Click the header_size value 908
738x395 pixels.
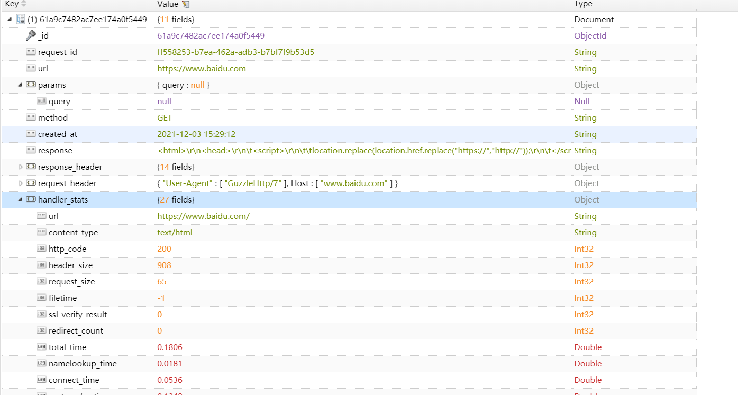tap(165, 265)
